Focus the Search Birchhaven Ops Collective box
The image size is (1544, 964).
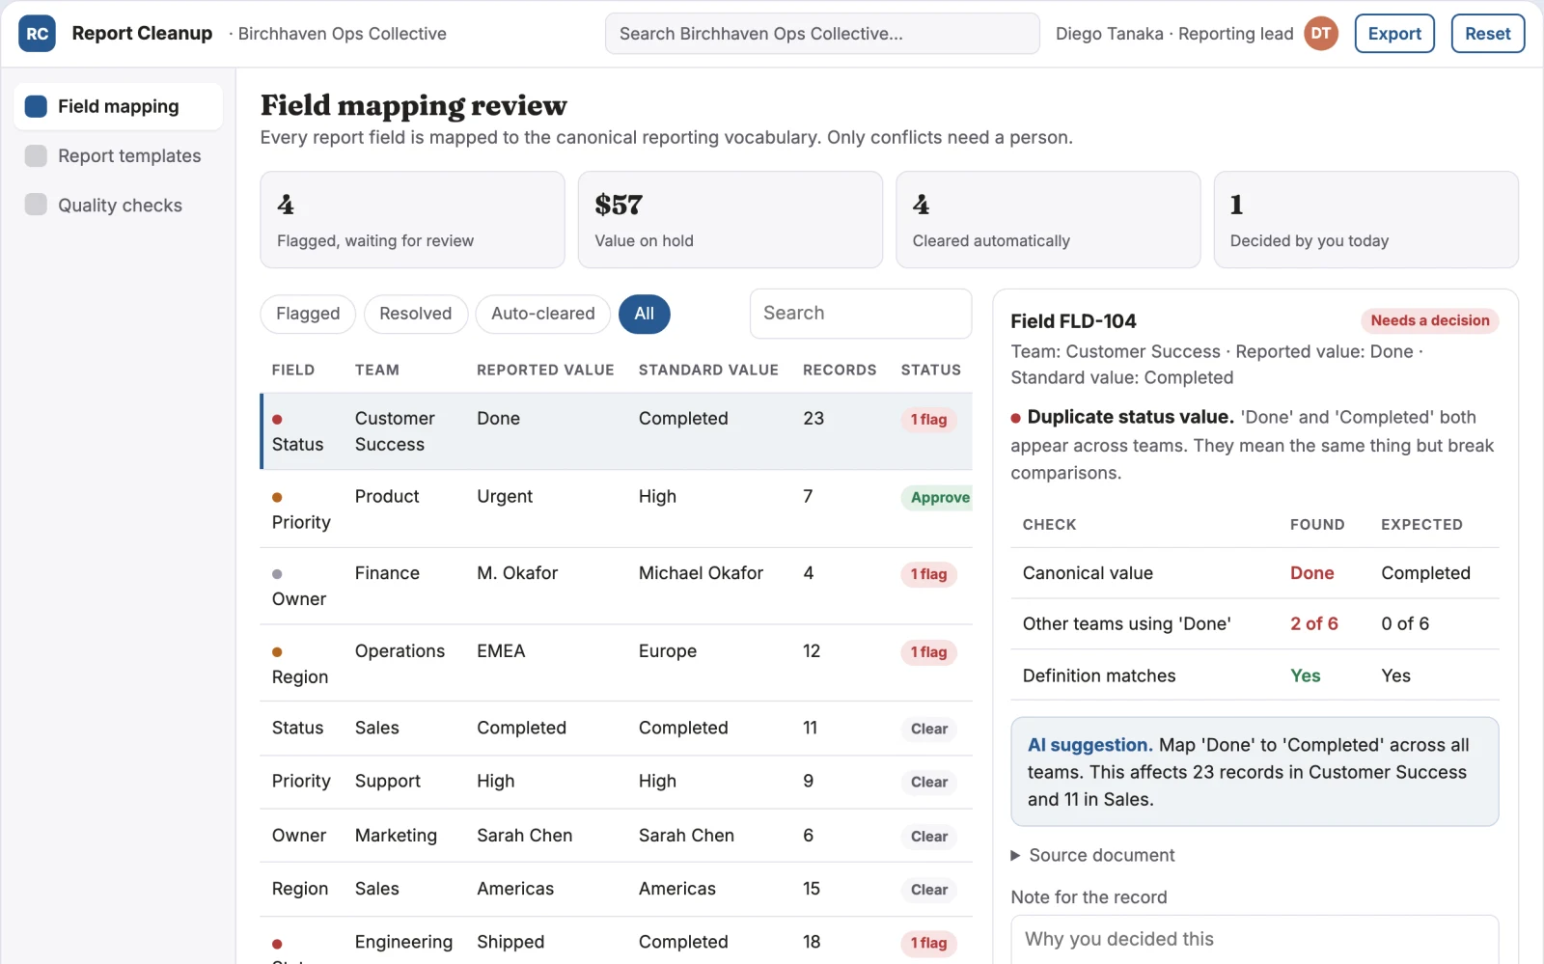pyautogui.click(x=822, y=34)
